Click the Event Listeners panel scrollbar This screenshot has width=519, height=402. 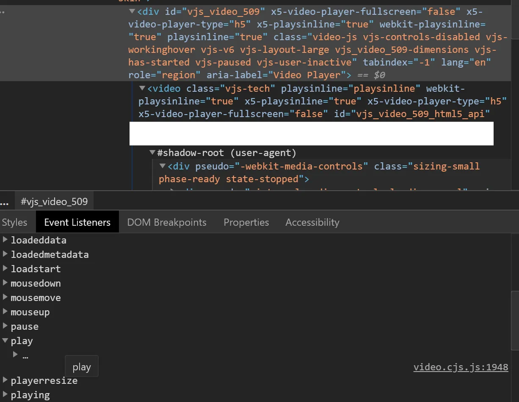[515, 320]
